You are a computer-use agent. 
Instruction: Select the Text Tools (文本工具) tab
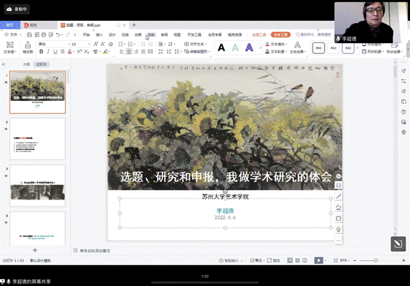pyautogui.click(x=281, y=34)
